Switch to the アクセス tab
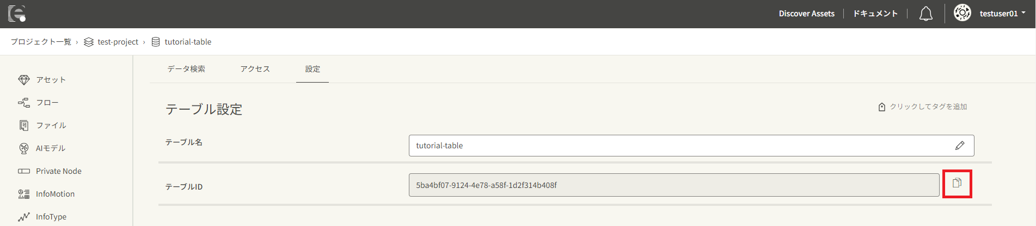1036x226 pixels. [x=255, y=69]
